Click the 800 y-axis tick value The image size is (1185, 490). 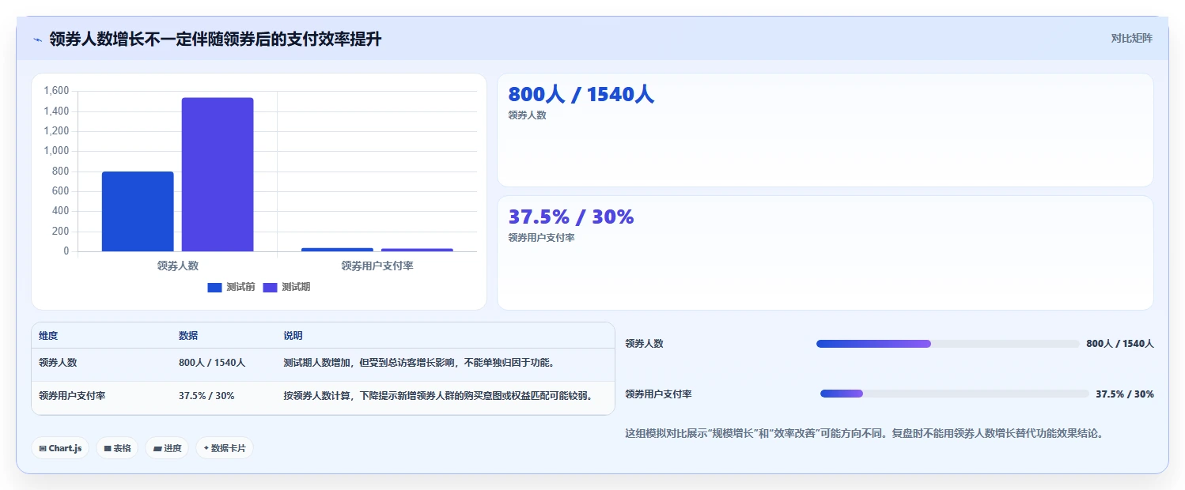(61, 171)
